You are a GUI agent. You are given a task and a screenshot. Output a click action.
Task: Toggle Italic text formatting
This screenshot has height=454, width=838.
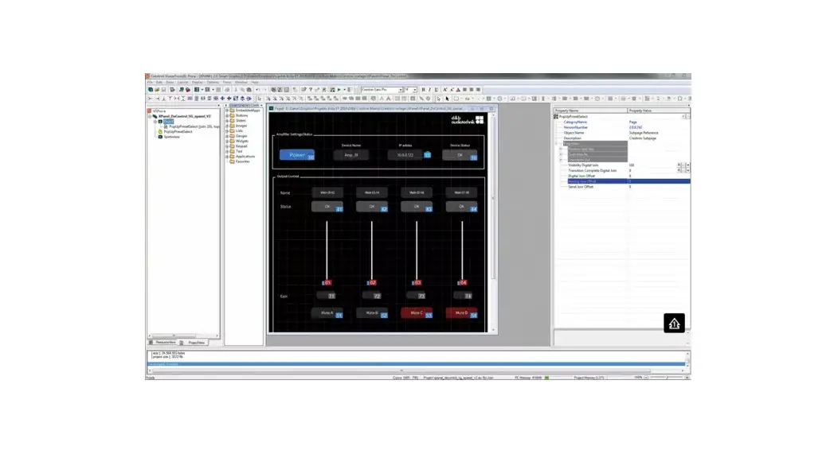[x=429, y=90]
